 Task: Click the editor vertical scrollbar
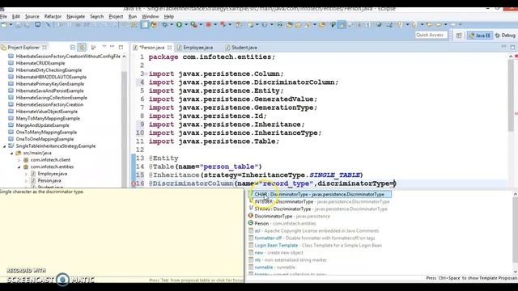(511, 95)
